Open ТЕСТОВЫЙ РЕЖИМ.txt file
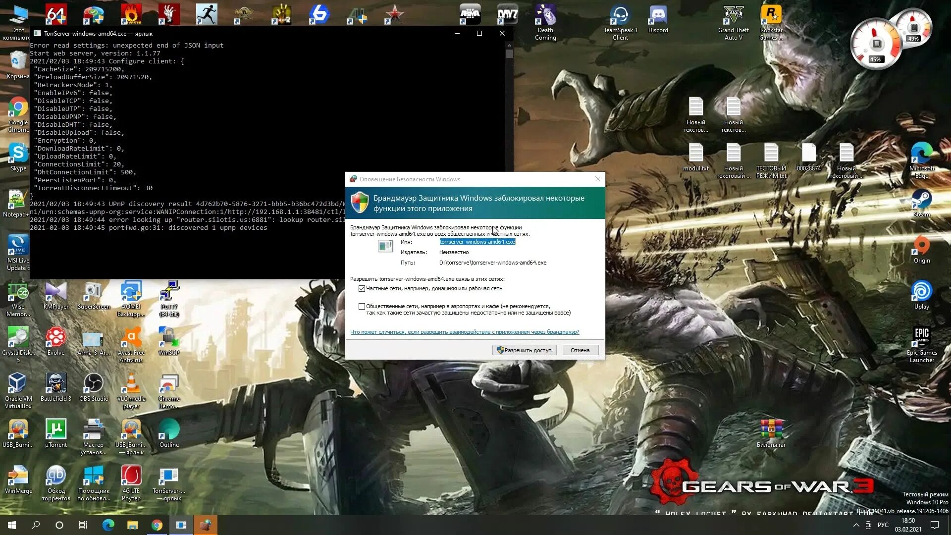The height and width of the screenshot is (535, 951). (x=771, y=161)
